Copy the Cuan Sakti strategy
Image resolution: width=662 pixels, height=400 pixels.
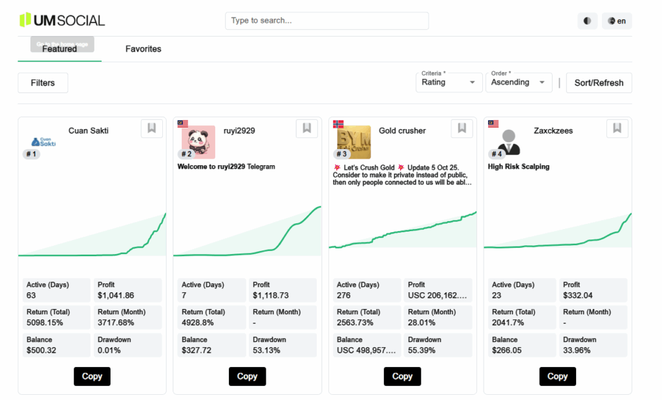click(x=92, y=376)
